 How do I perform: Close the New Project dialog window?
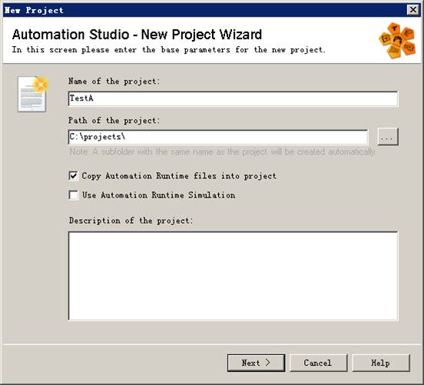tap(413, 10)
